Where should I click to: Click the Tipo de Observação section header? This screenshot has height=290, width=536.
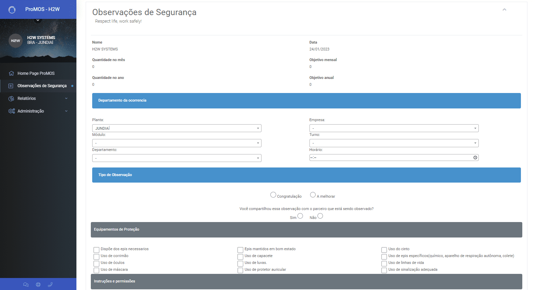(x=306, y=175)
